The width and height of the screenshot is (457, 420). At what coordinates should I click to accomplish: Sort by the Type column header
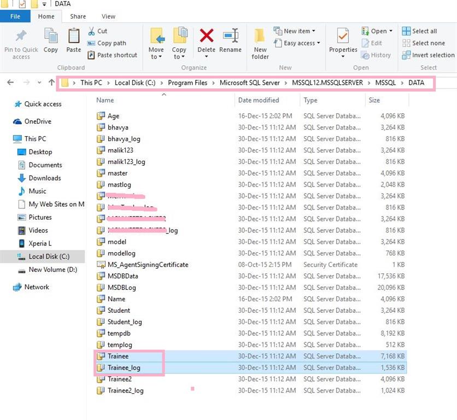310,100
